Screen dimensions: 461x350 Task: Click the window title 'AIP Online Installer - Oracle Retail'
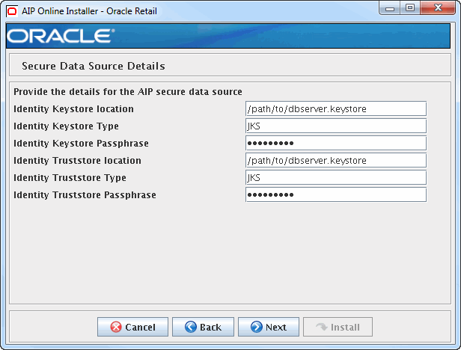click(89, 11)
